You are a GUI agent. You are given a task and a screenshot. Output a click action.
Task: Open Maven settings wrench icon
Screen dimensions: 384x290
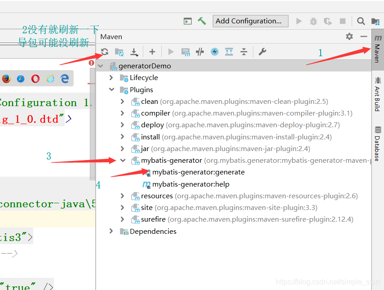(x=262, y=52)
